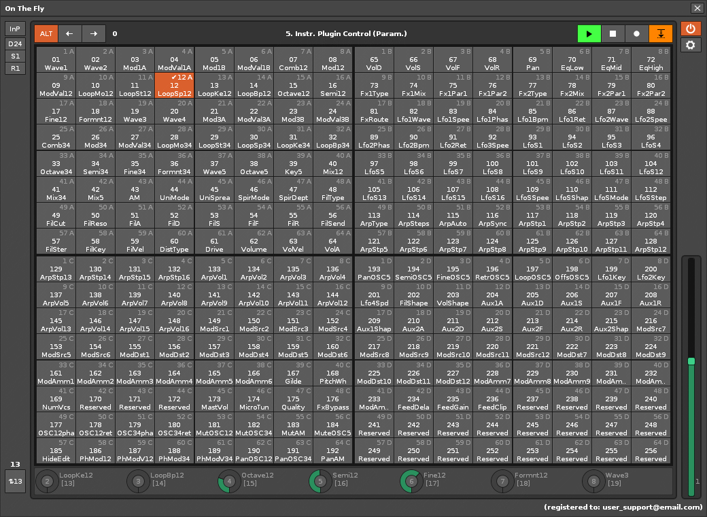
Task: Click the green vertical level slider
Action: click(x=691, y=361)
